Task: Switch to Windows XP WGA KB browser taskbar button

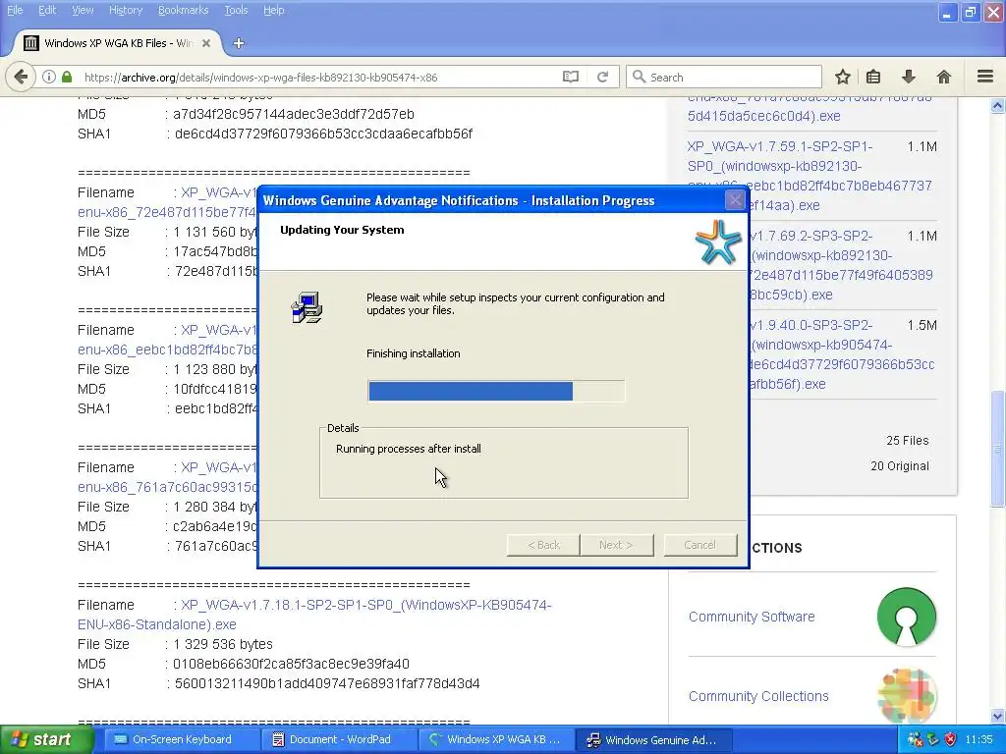Action: 495,740
